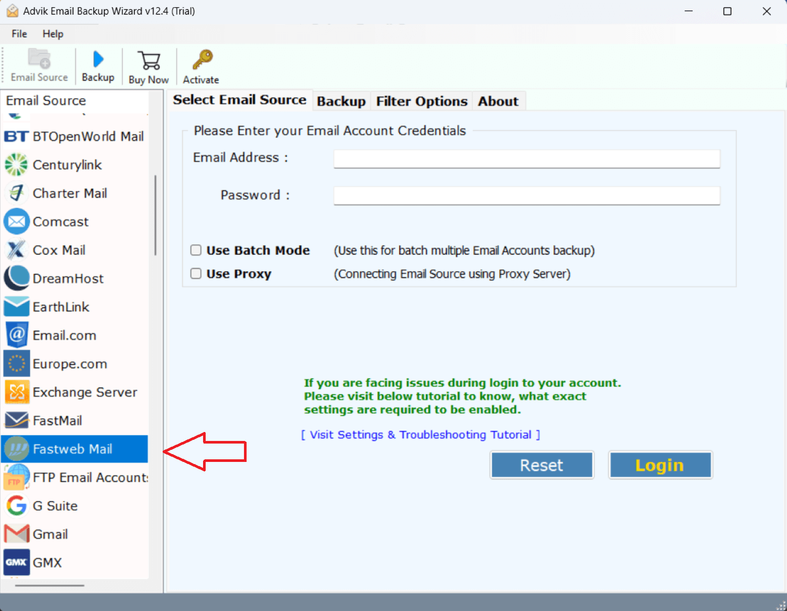Image resolution: width=787 pixels, height=611 pixels.
Task: Open the File menu
Action: [19, 34]
